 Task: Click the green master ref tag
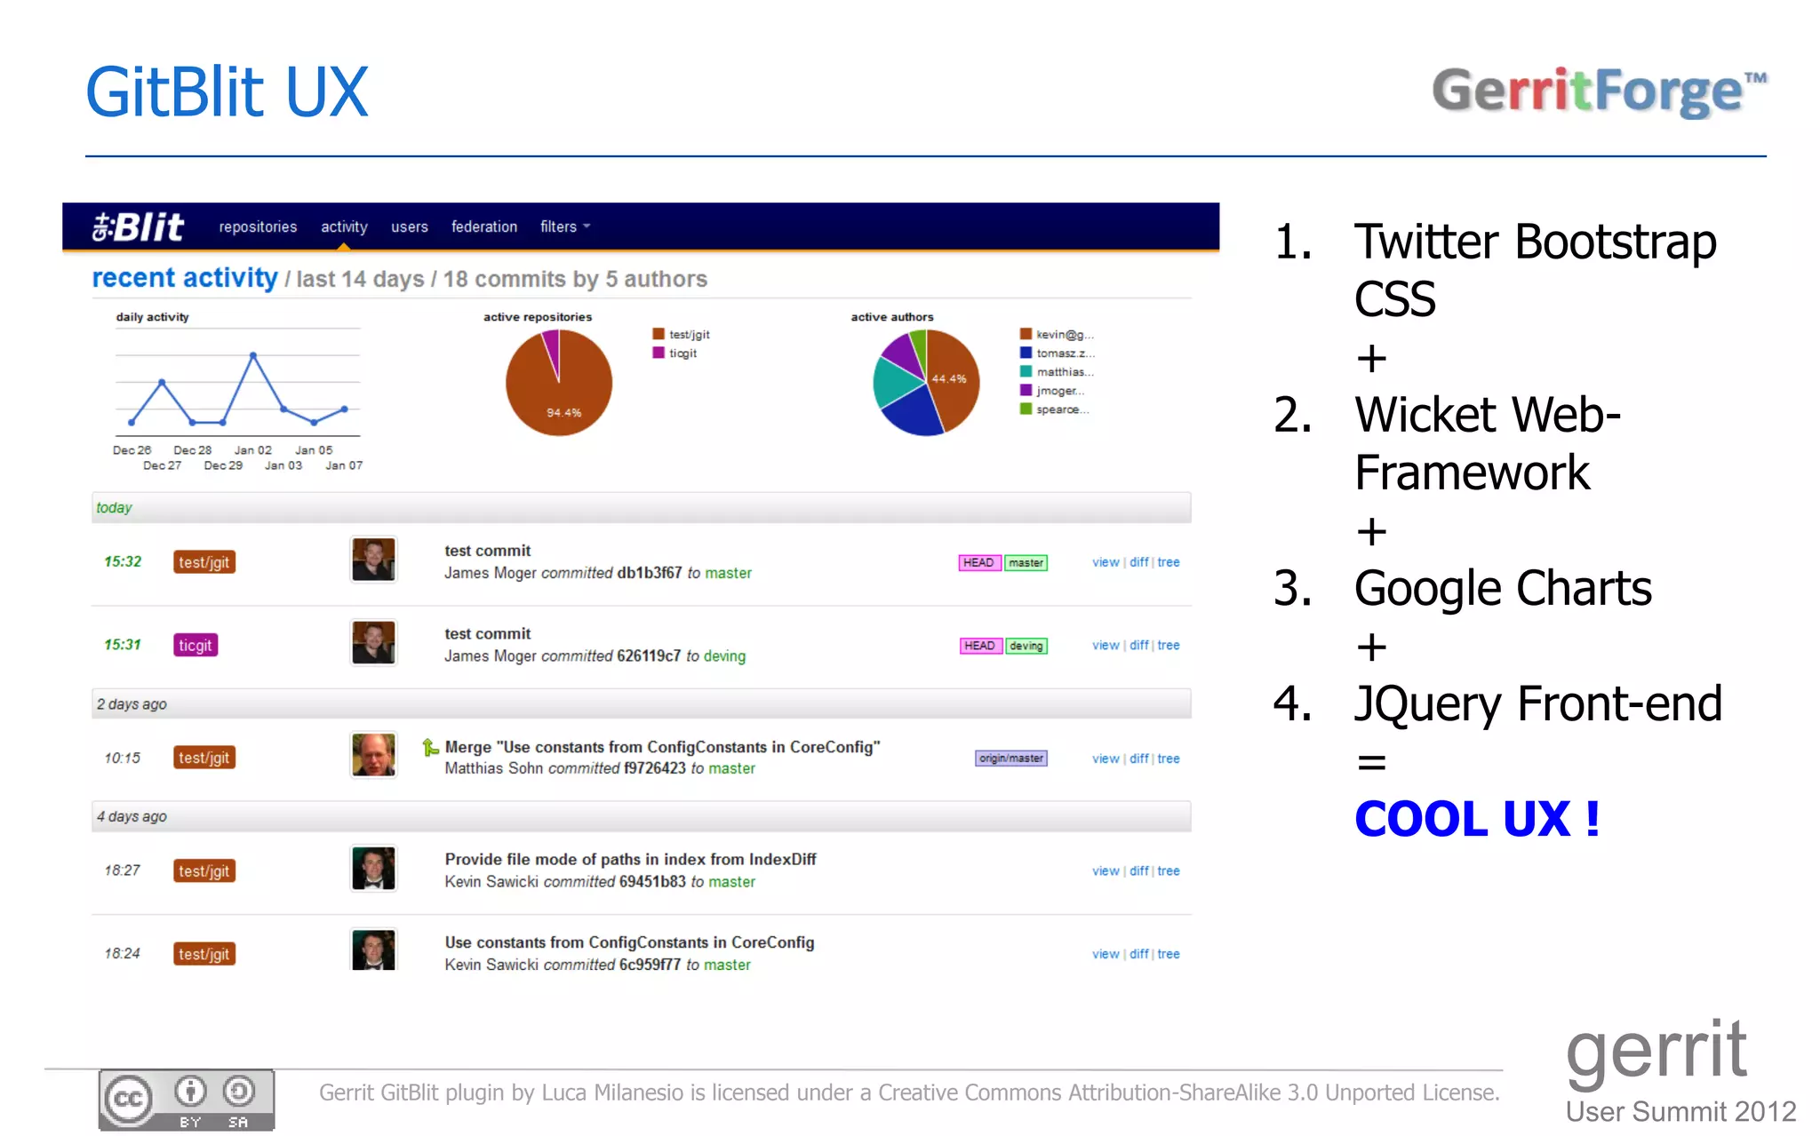[x=1026, y=562]
